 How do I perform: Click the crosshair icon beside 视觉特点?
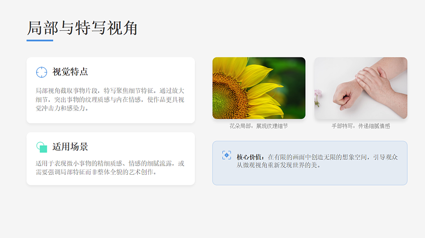(42, 72)
